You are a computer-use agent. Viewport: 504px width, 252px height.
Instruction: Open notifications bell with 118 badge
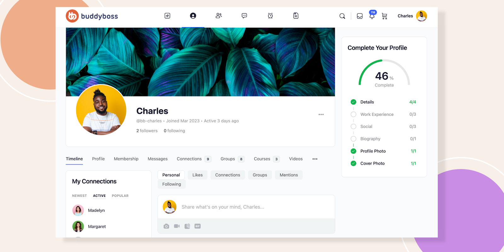372,15
